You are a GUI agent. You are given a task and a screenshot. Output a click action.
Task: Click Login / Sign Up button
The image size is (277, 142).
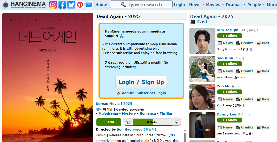coord(141,82)
